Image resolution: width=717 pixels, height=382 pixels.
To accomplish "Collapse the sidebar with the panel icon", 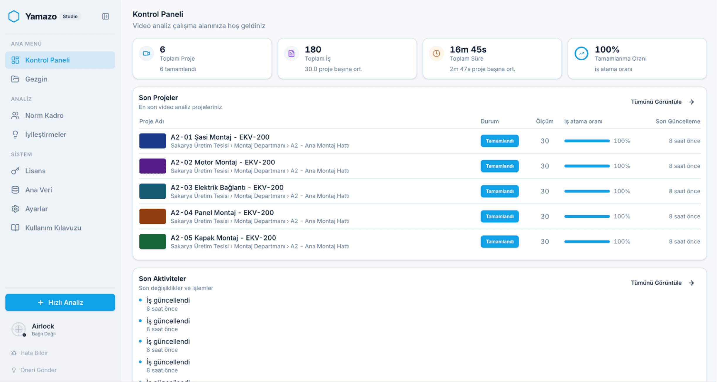I will pyautogui.click(x=106, y=16).
